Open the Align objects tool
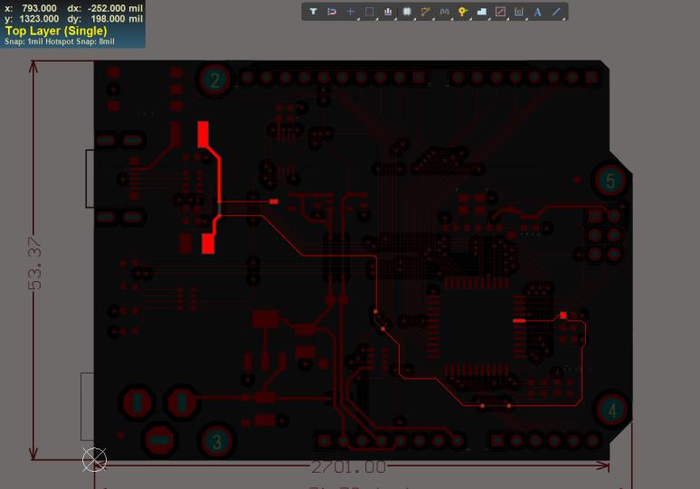The width and height of the screenshot is (700, 489). tap(388, 12)
